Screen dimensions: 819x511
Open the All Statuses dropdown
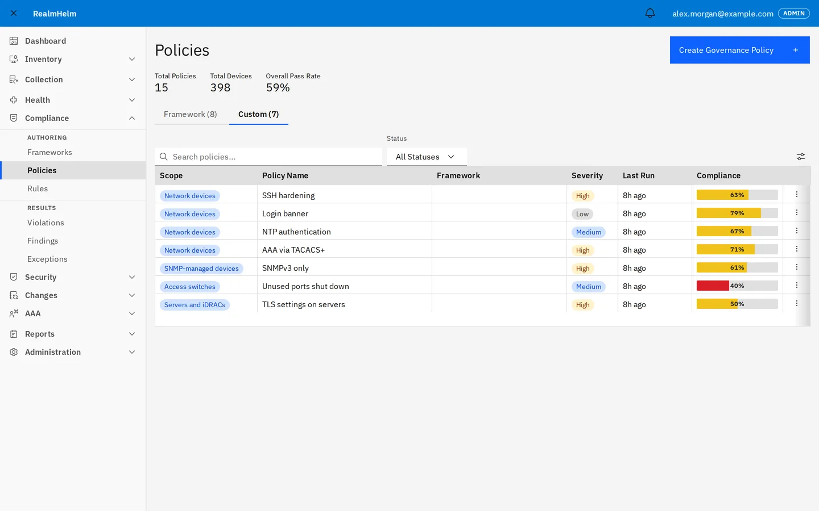click(x=427, y=157)
